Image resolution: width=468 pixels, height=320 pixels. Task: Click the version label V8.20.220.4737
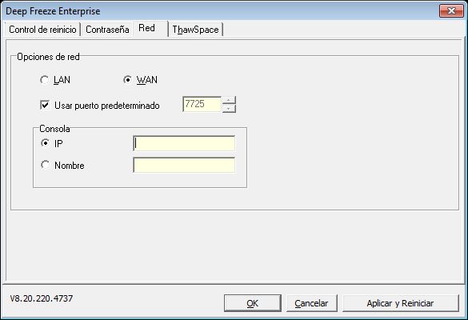(x=42, y=298)
